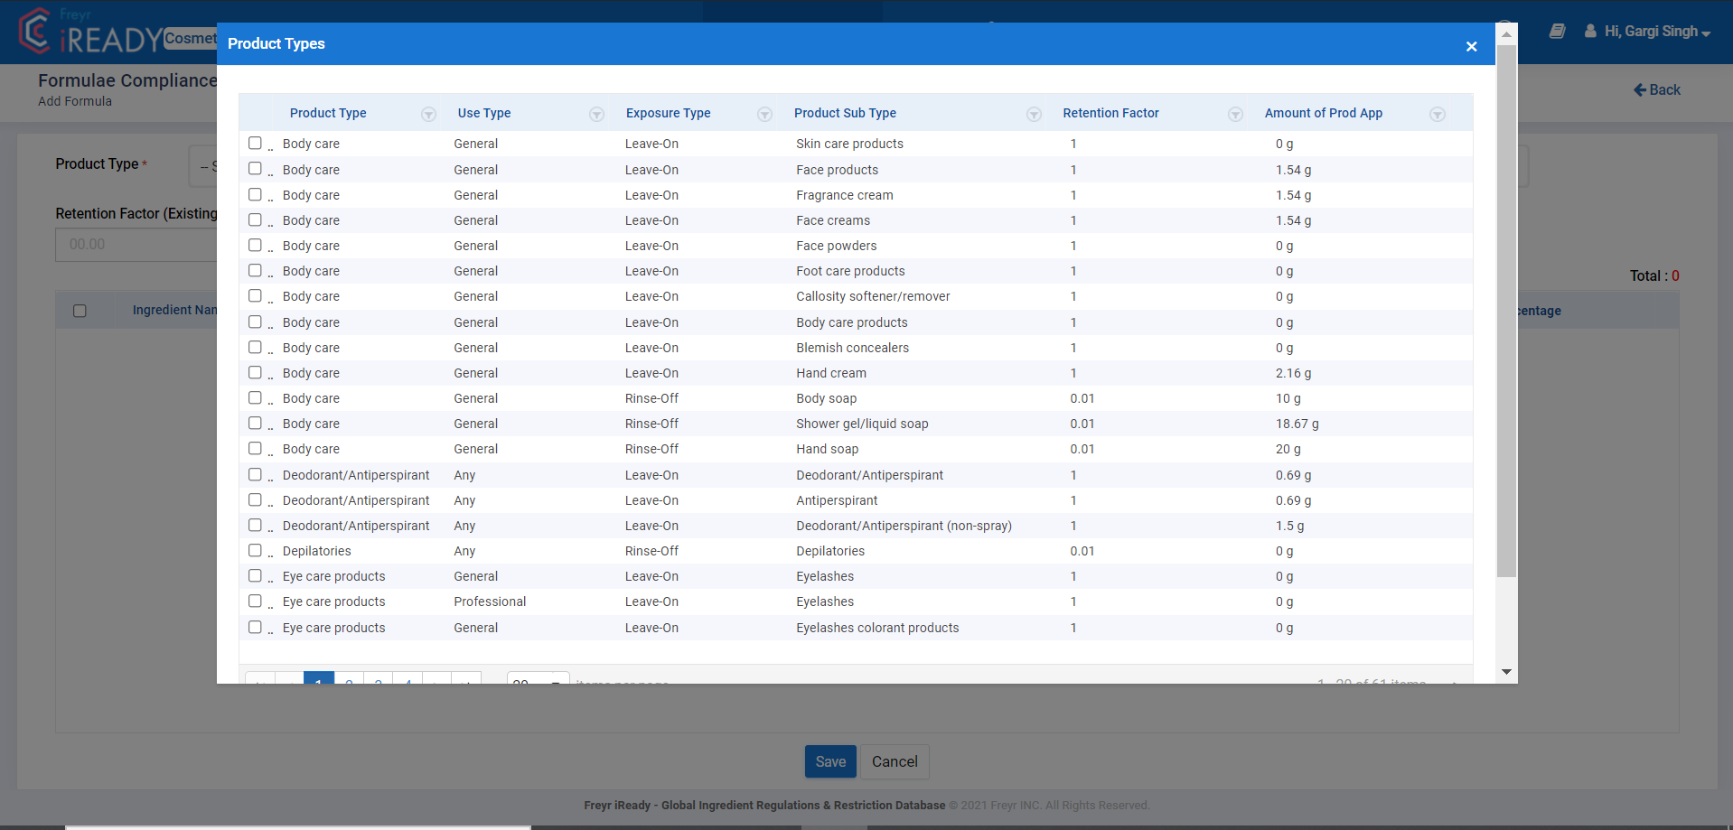
Task: Click Exposure Type column filter icon
Action: (764, 115)
